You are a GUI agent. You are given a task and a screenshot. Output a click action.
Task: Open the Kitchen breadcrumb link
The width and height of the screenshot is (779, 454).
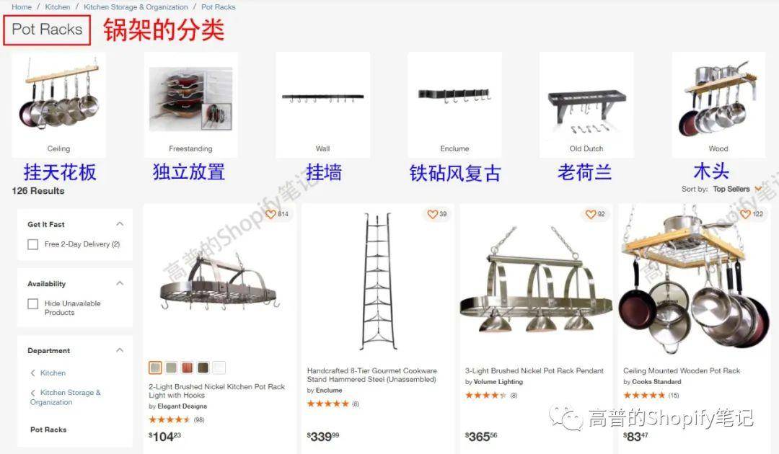[58, 7]
